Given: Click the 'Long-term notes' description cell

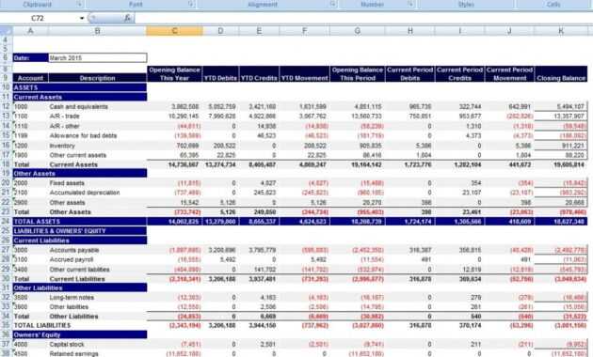Looking at the screenshot, I should pyautogui.click(x=97, y=298).
